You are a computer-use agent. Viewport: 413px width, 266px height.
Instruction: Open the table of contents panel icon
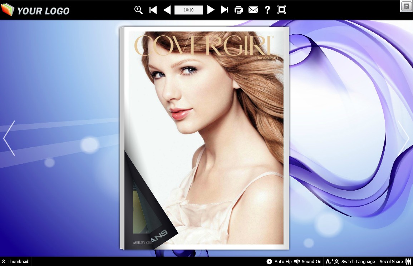pos(406,6)
